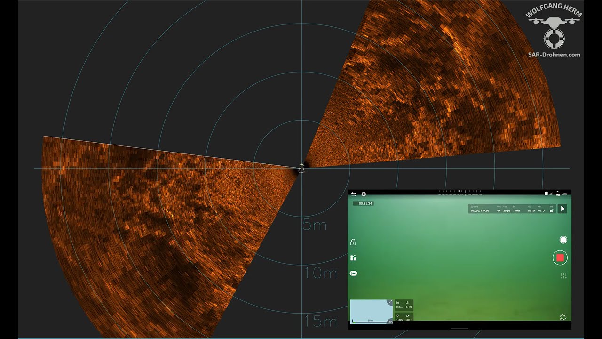Click the 10m range ring label
This screenshot has height=339, width=602.
pyautogui.click(x=320, y=273)
